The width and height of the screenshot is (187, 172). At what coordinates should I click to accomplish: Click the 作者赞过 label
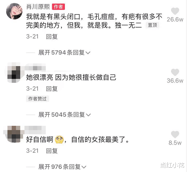pos(38,99)
